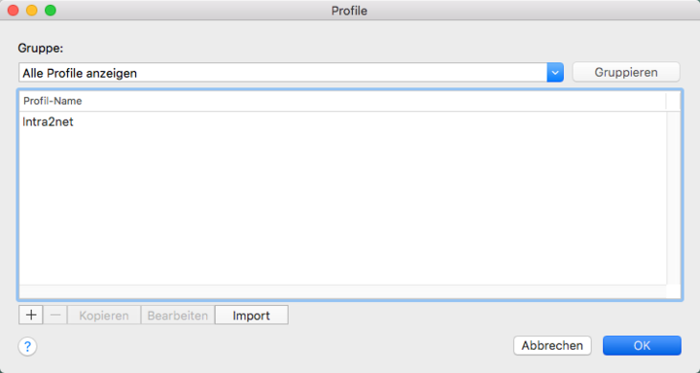Screen dimensions: 700x373
Task: Click the blue arrow of the Gruppe combo box
Action: (x=555, y=72)
